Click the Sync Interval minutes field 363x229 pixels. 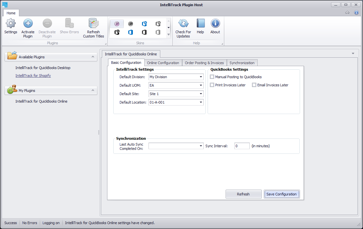(242, 146)
